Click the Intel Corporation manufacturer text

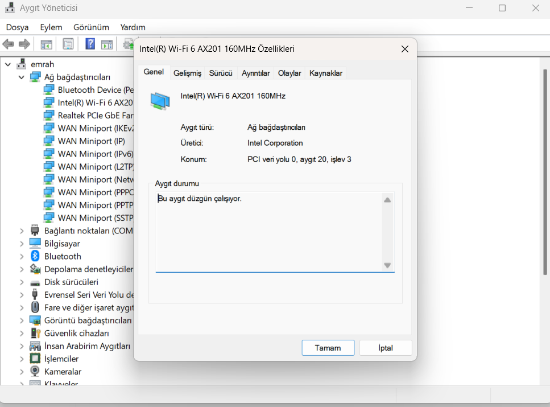tap(275, 143)
